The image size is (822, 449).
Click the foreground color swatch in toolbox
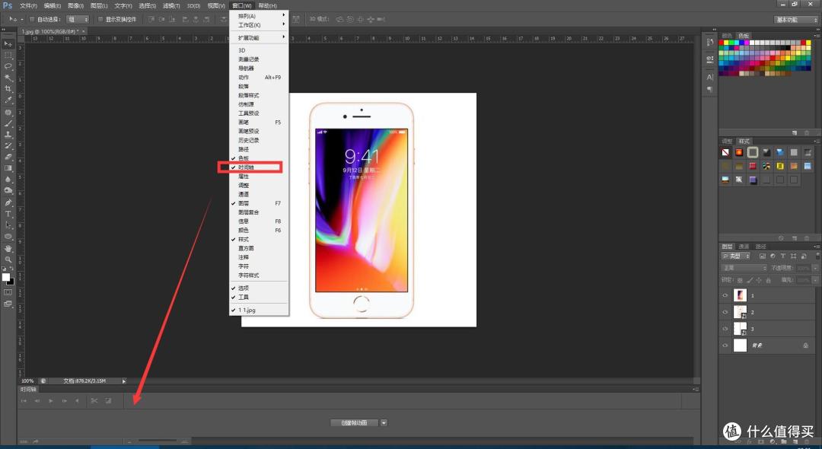click(x=6, y=277)
